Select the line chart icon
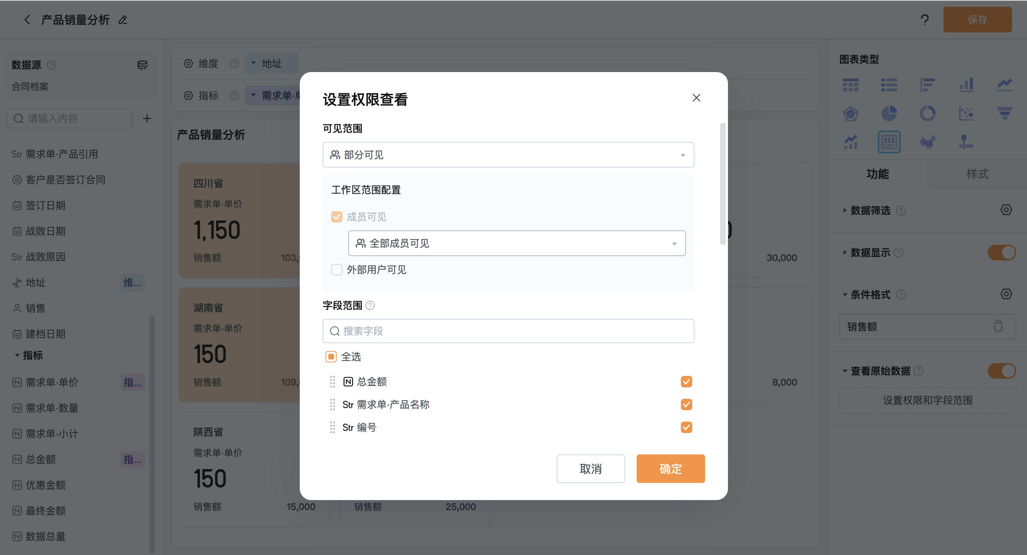The width and height of the screenshot is (1027, 555). (1005, 85)
